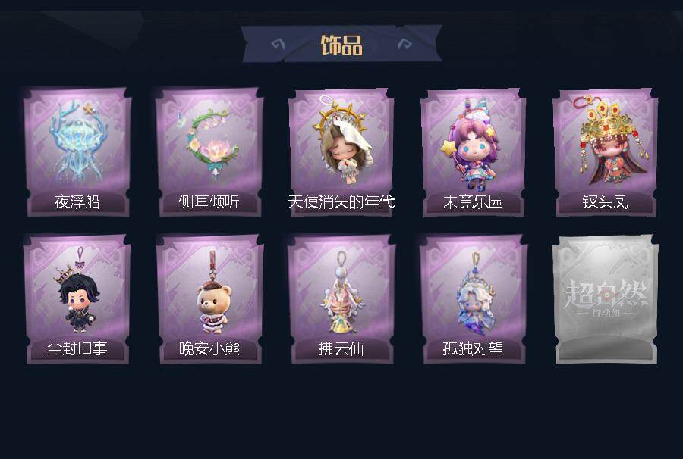683x459 pixels.
Task: Pick the 未竟乐园 purple-haired doll accessory
Action: click(474, 152)
